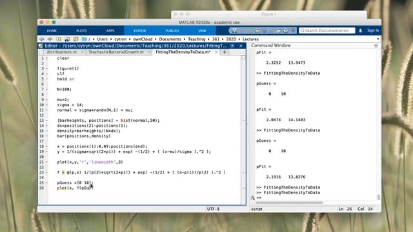
Task: Open the Command Window actions menu
Action: (x=376, y=46)
